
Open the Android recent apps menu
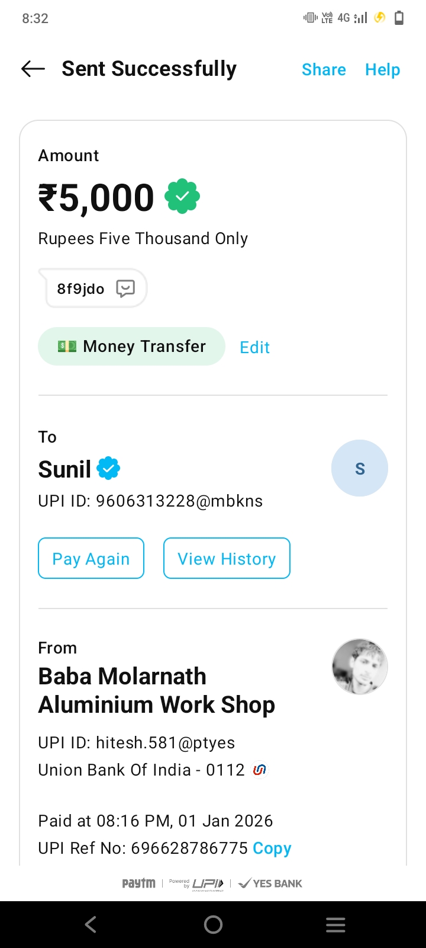click(x=335, y=924)
